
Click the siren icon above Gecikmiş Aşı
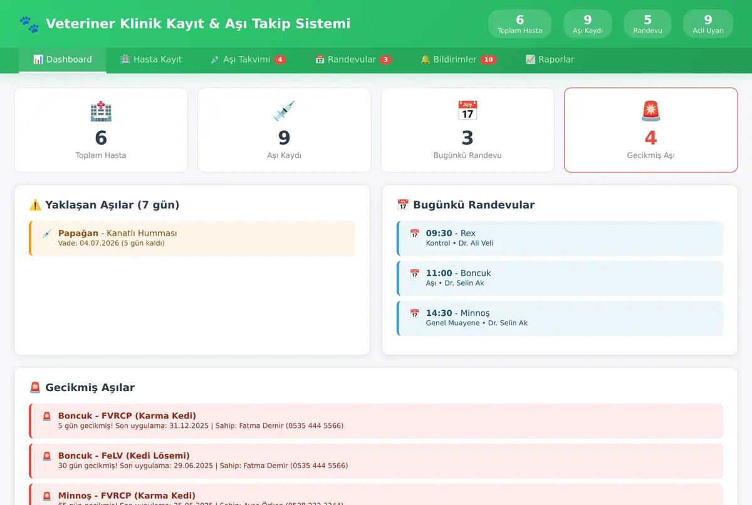tap(650, 111)
